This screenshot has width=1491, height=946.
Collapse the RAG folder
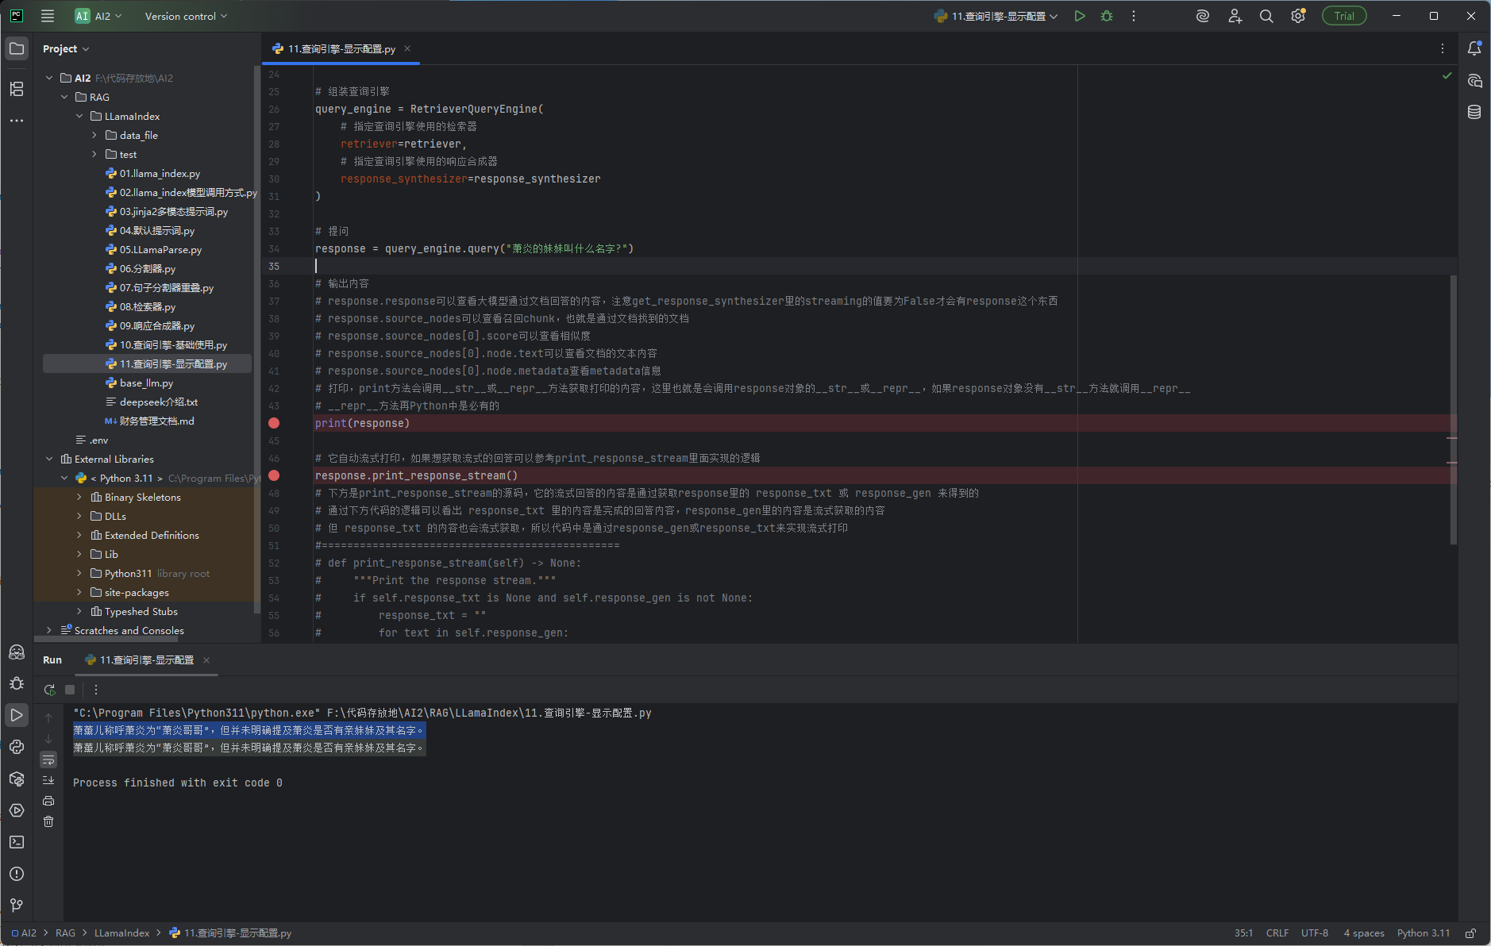pyautogui.click(x=64, y=97)
